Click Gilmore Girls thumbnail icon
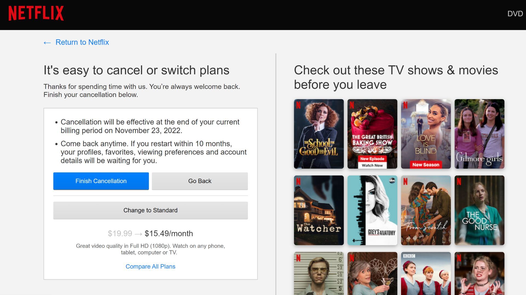The image size is (526, 295). coord(479,134)
